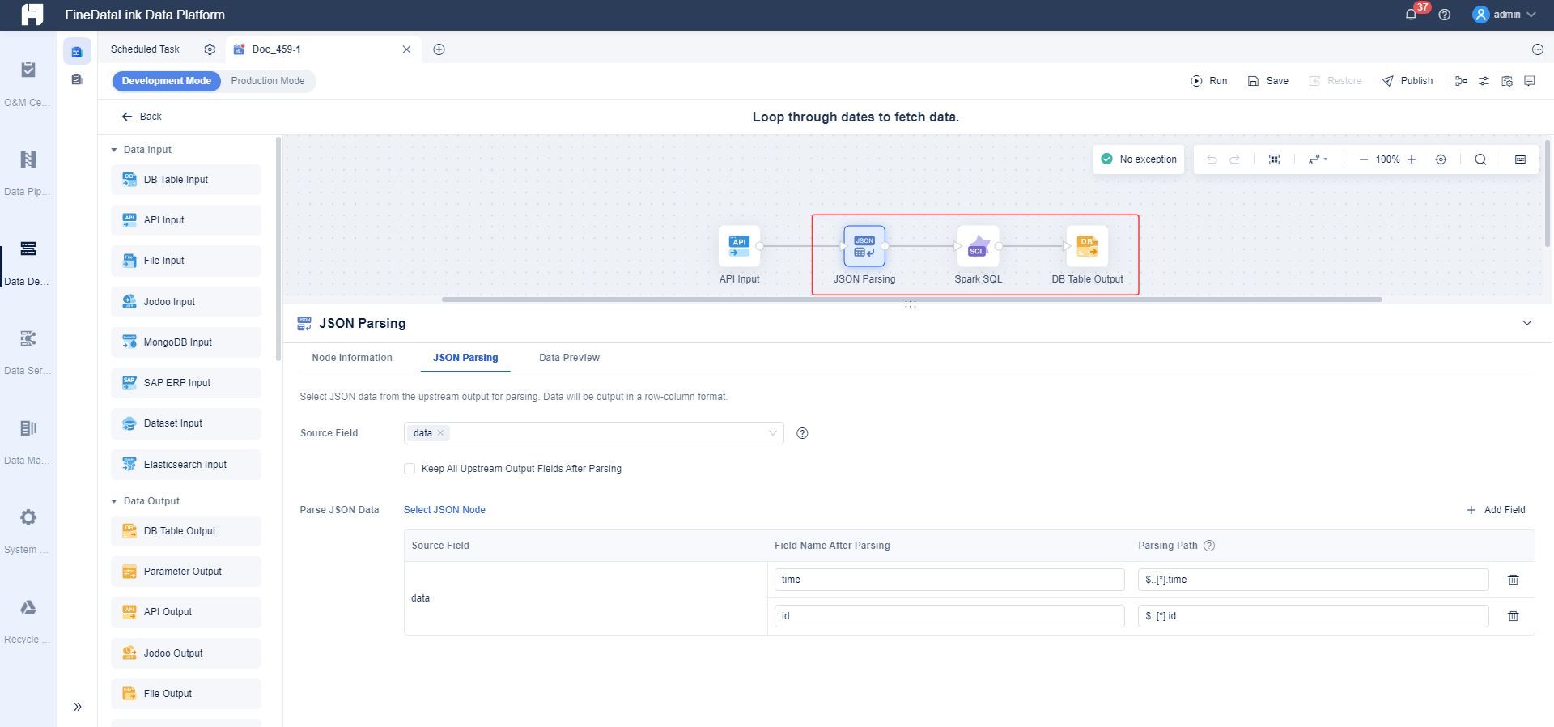Image resolution: width=1554 pixels, height=727 pixels.
Task: Open connection line style dropdown
Action: click(1318, 159)
